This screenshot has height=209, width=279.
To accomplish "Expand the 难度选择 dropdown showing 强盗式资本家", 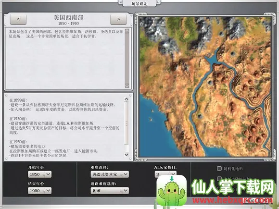I will [110, 174].
